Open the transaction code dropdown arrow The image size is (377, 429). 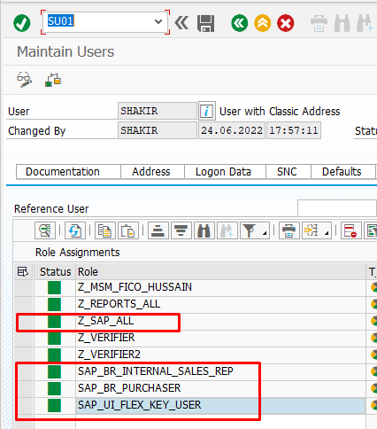pos(158,21)
